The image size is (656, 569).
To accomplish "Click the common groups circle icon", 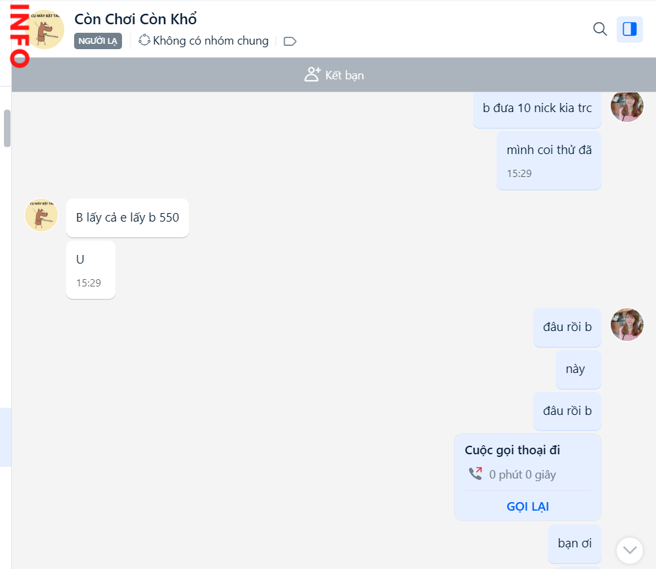I will click(x=145, y=41).
